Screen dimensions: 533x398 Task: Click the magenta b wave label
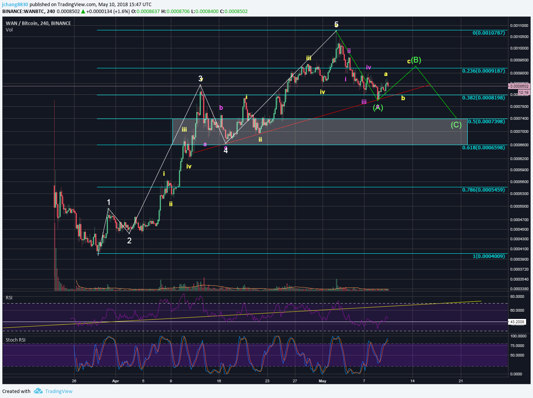click(221, 107)
